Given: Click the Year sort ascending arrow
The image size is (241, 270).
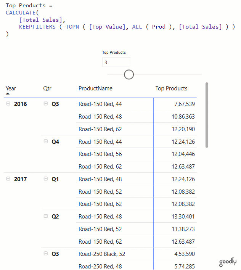Looking at the screenshot, I should coord(8,93).
